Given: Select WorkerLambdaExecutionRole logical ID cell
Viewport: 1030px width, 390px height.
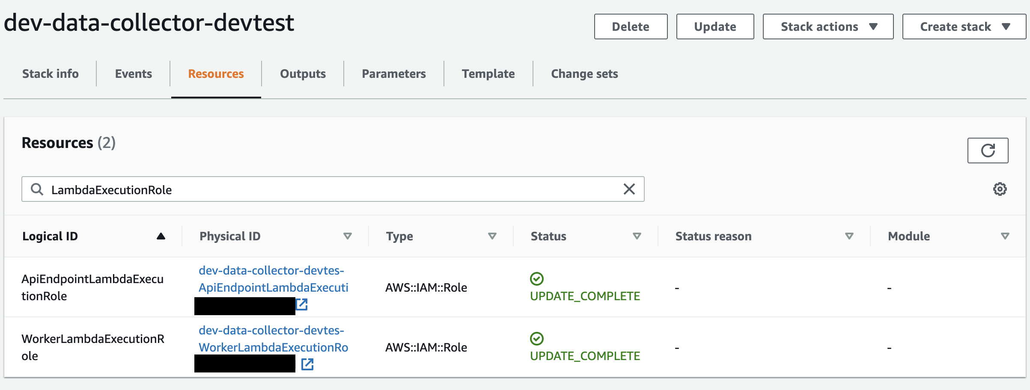Looking at the screenshot, I should 93,347.
